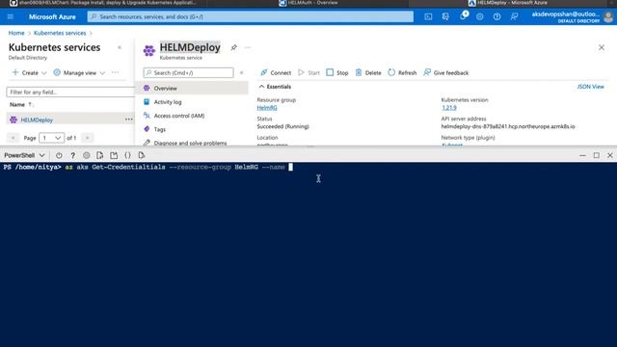Click the Delete cluster button
This screenshot has width=617, height=347.
point(368,73)
